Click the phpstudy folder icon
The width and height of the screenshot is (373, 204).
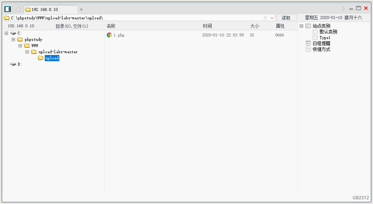tap(20, 39)
